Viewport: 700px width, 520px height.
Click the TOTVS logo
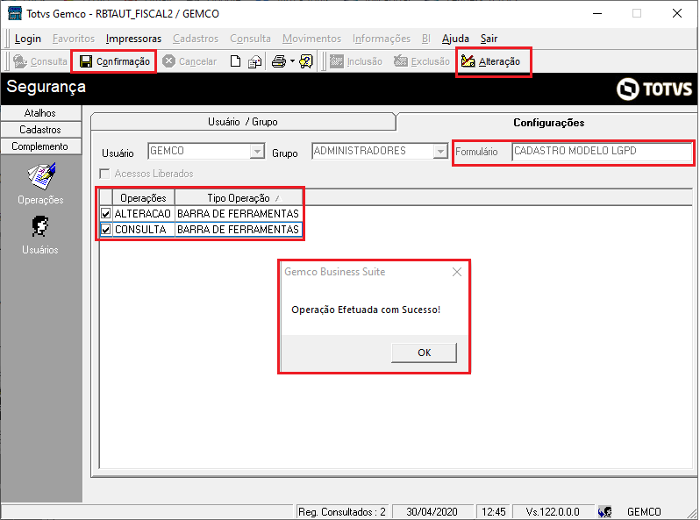coord(654,89)
